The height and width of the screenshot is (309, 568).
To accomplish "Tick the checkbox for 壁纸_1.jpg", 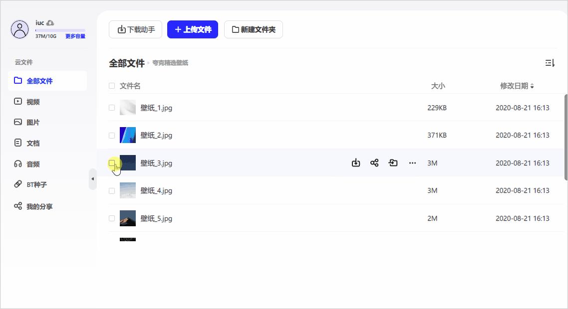I will [x=112, y=108].
